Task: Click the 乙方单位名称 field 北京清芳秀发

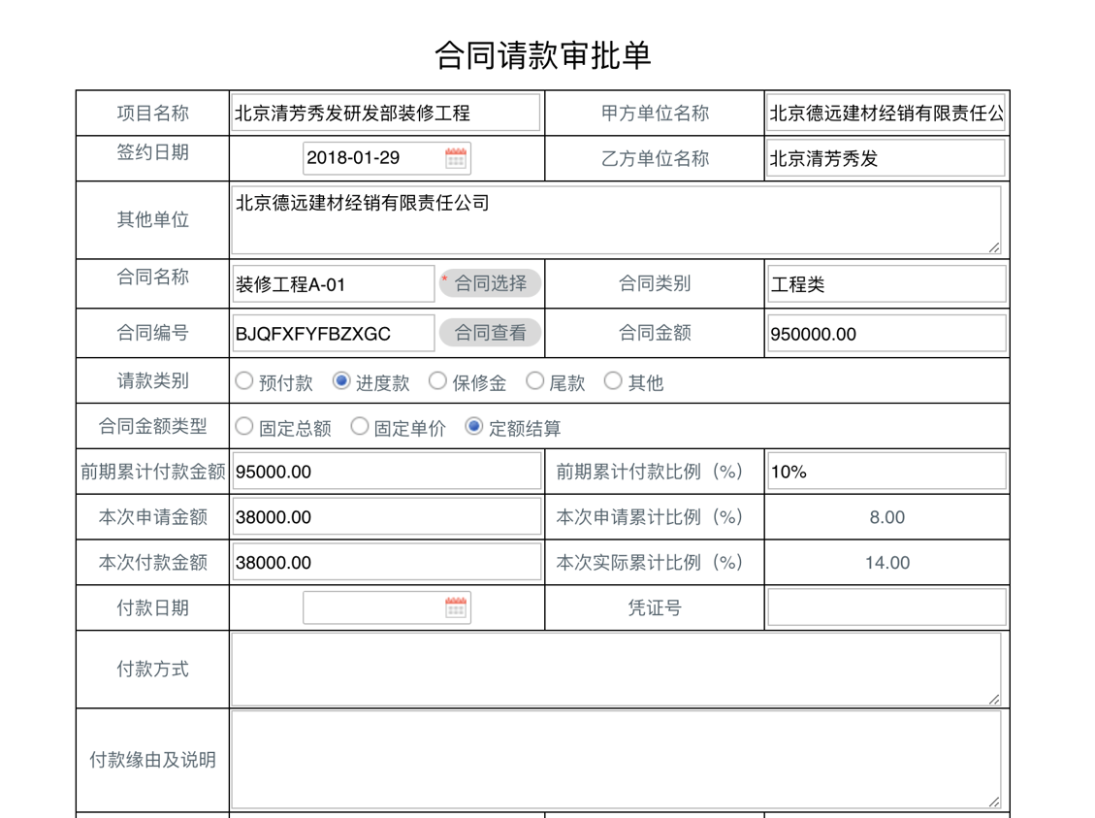Action: (886, 158)
